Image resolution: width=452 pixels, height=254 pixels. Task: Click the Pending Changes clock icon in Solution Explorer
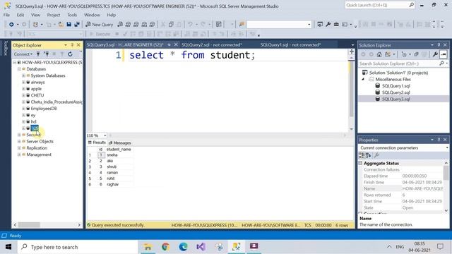[404, 54]
